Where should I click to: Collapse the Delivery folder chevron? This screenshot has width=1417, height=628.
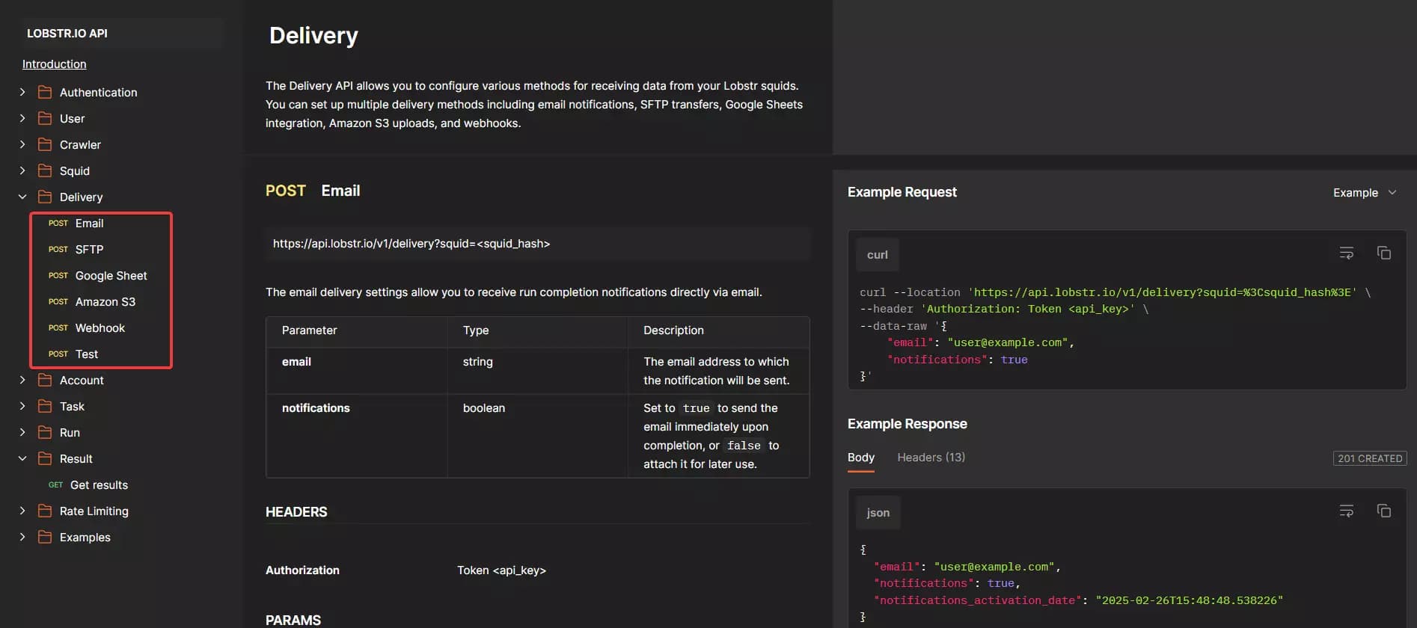(x=22, y=197)
